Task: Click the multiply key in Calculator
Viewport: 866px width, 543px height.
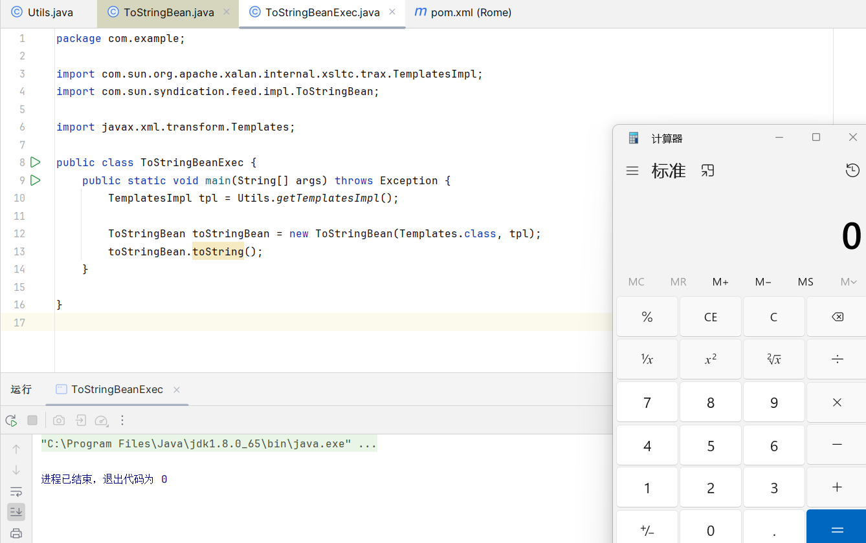Action: coord(837,402)
